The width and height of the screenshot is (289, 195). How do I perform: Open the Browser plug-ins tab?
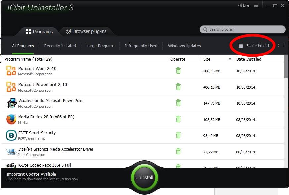click(86, 31)
